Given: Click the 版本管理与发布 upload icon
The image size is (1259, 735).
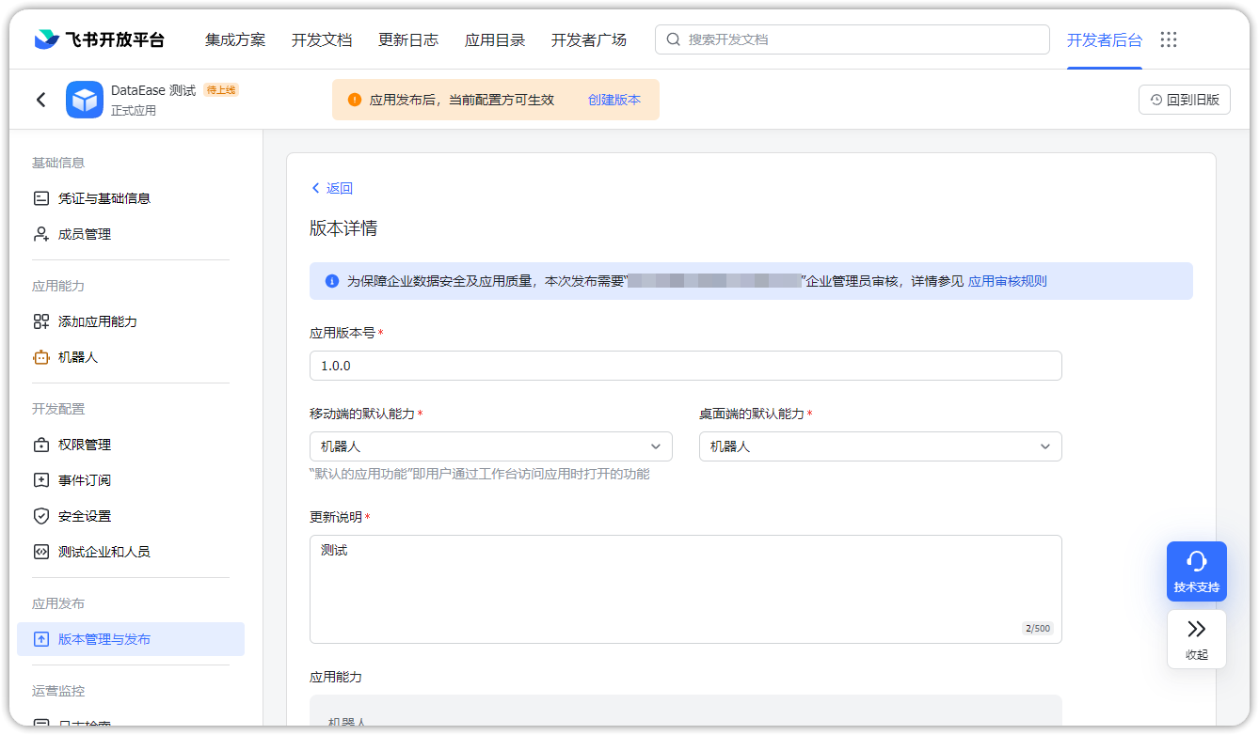Looking at the screenshot, I should click(41, 639).
